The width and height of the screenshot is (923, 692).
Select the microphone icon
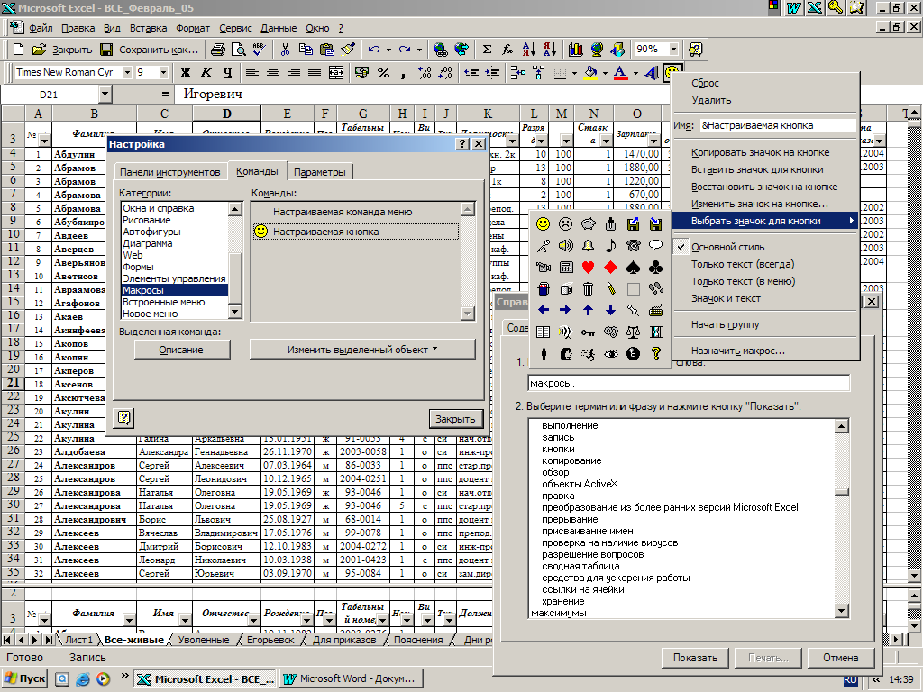(x=543, y=245)
